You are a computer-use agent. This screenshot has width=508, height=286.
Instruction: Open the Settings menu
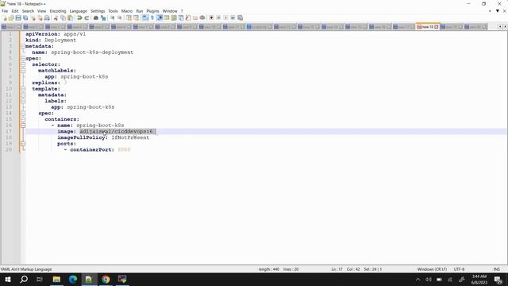[x=98, y=11]
